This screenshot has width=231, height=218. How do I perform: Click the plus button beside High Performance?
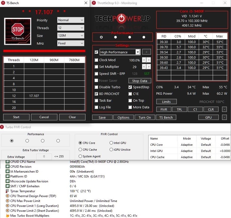[146, 52]
